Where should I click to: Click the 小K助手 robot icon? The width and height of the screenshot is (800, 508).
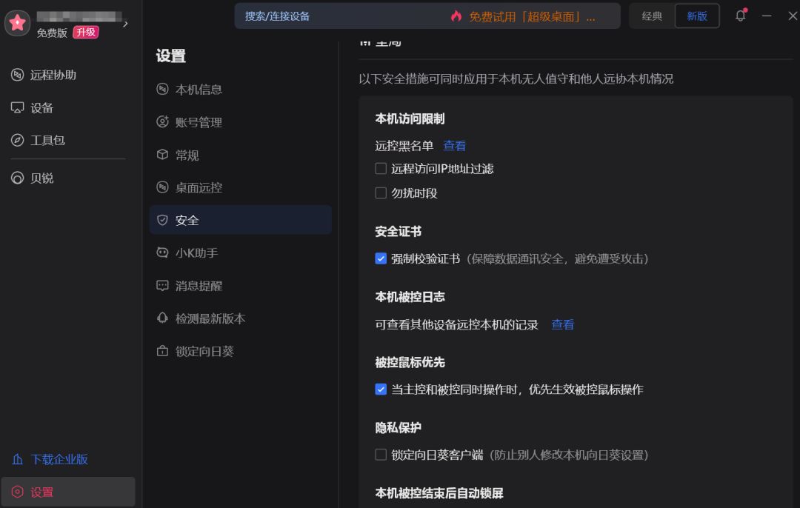[x=162, y=253]
